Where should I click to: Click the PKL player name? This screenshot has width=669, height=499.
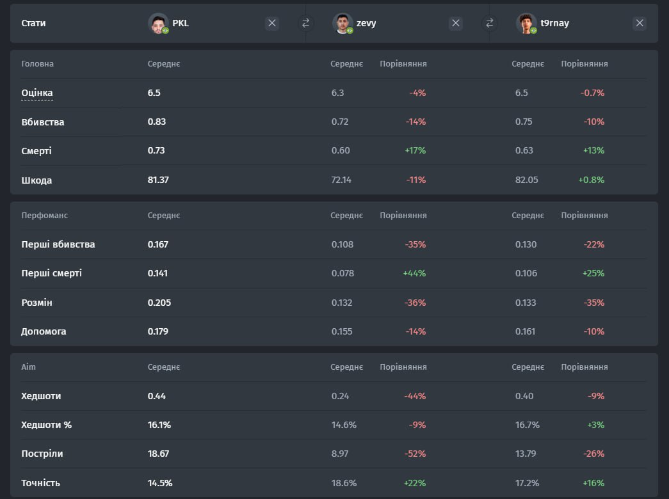[x=181, y=23]
